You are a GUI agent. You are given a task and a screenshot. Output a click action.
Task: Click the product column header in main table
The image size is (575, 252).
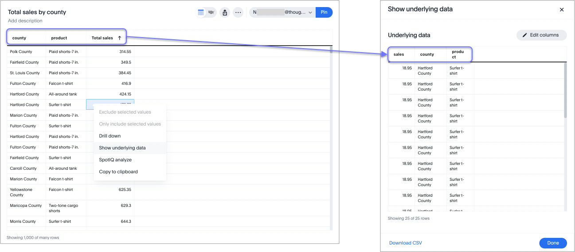59,38
